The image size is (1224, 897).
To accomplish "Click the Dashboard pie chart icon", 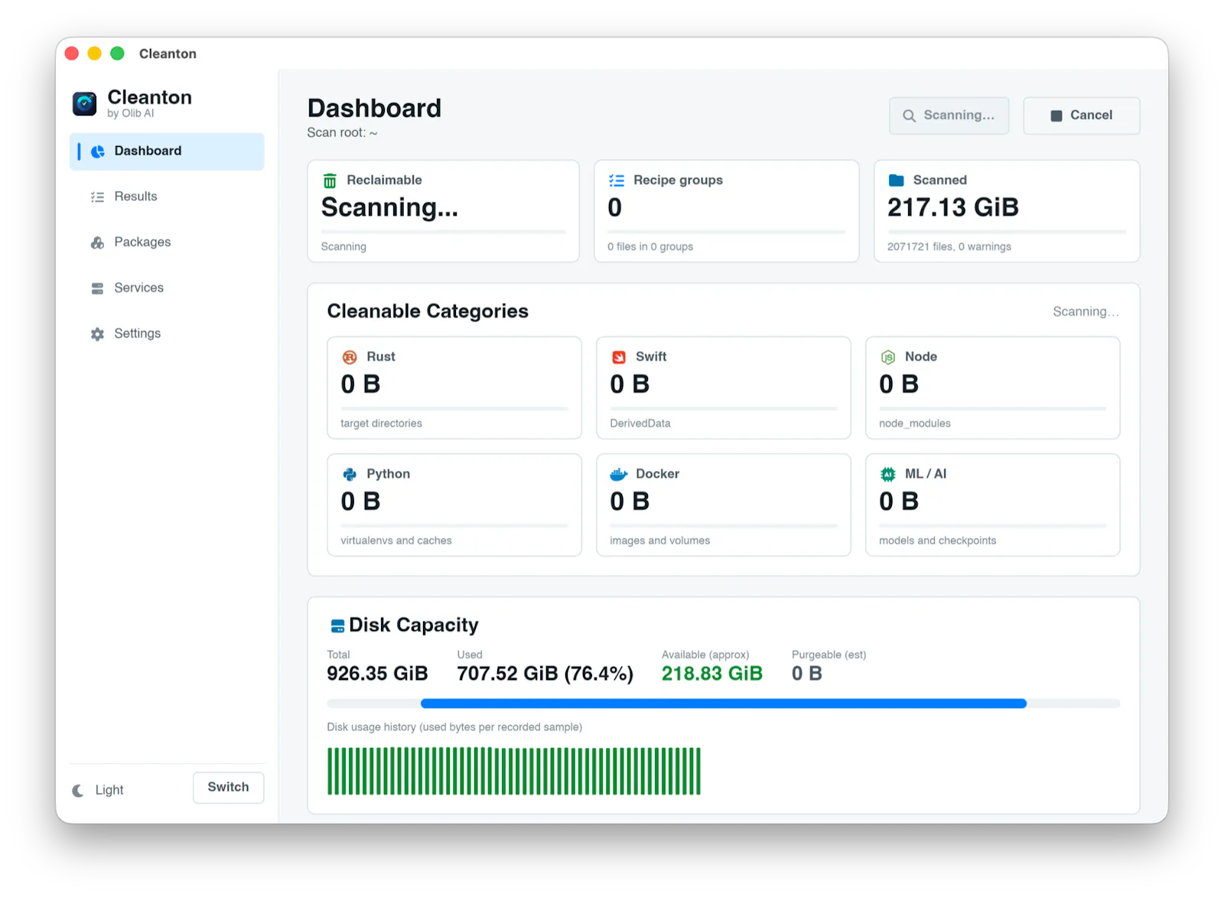I will coord(98,151).
